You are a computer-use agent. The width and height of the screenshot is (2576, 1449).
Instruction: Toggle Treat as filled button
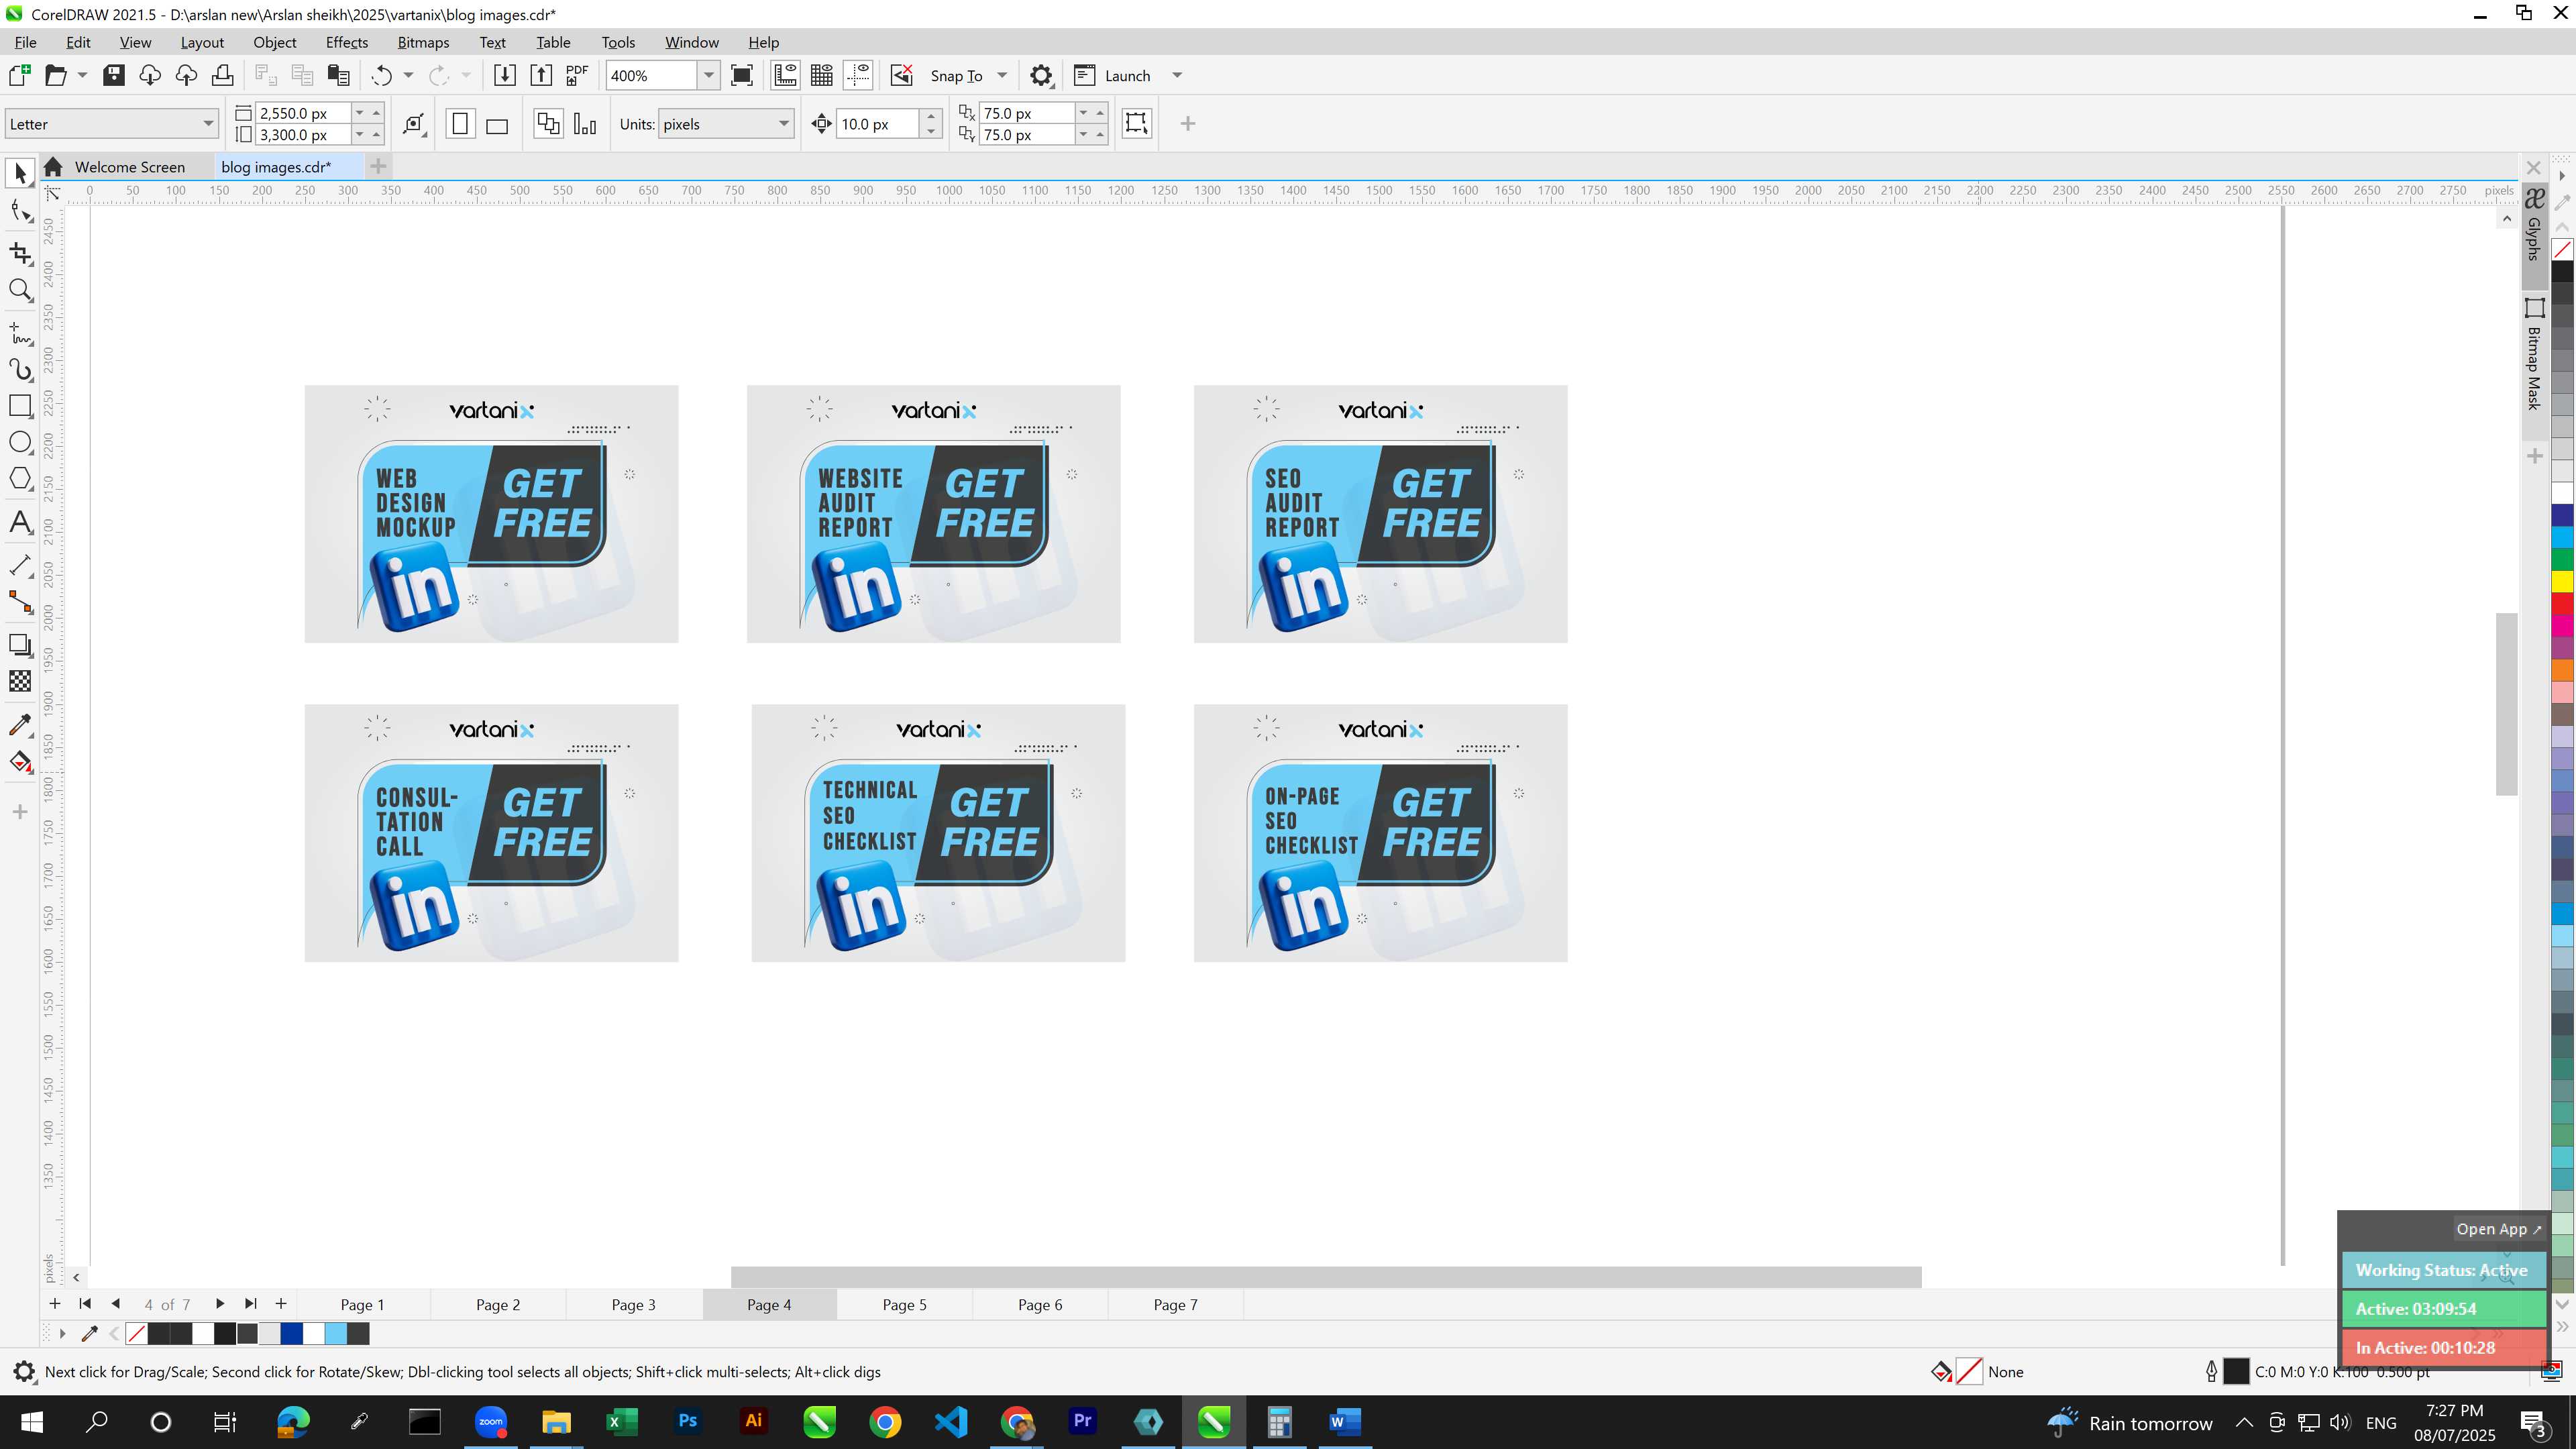click(x=1137, y=123)
